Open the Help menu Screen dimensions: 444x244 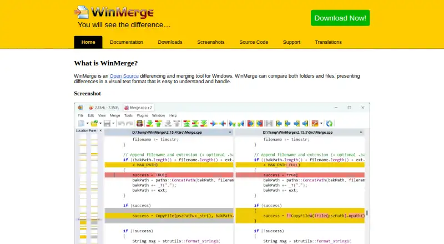(173, 115)
